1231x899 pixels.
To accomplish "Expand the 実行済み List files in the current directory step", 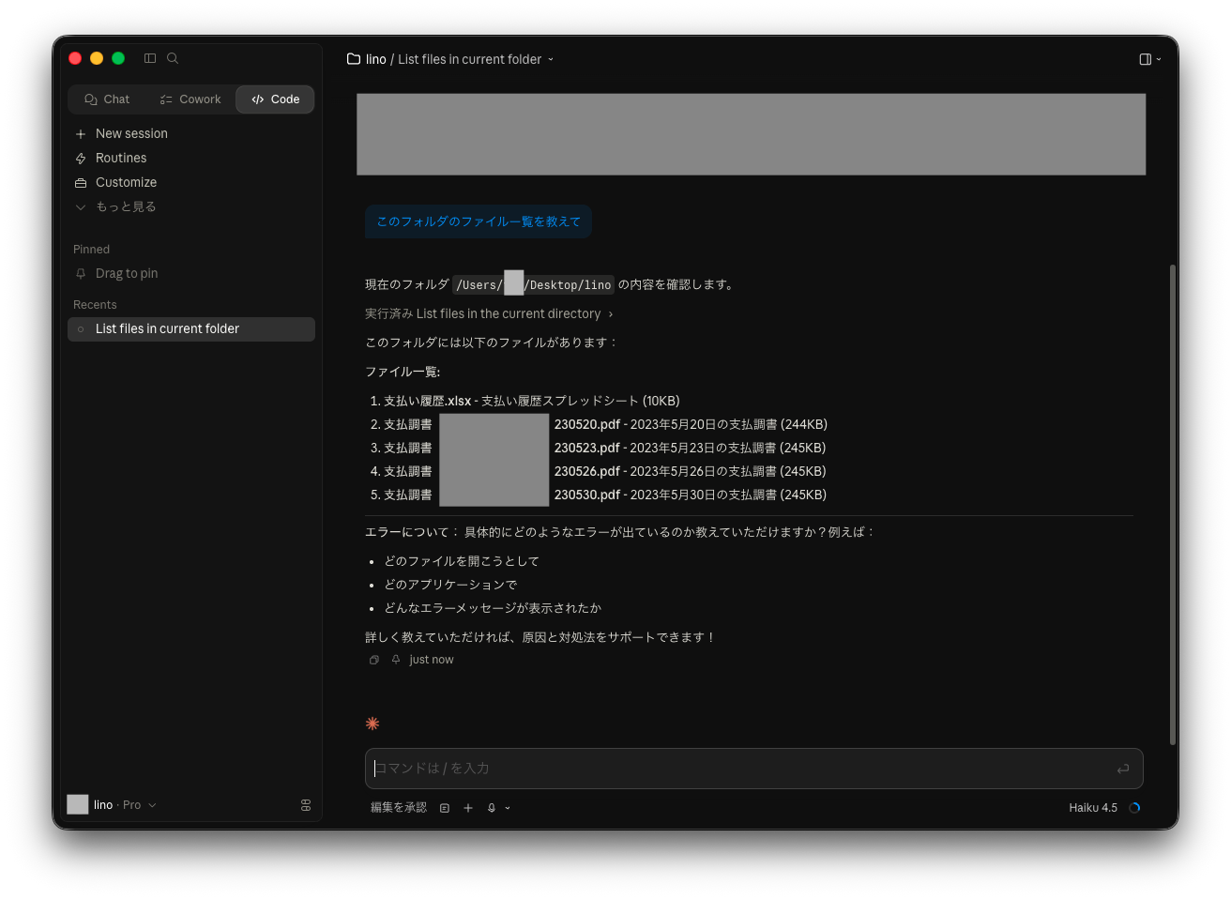I will pos(489,314).
